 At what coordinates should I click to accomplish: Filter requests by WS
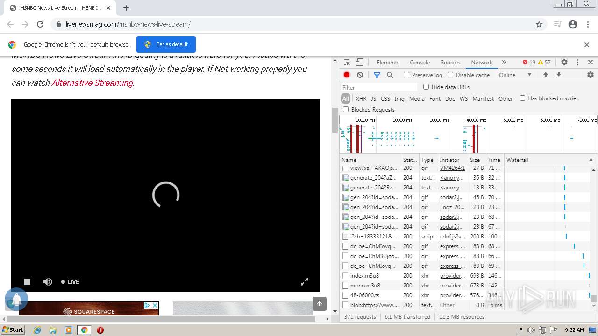pos(463,98)
